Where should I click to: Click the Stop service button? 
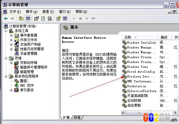pos(81,19)
